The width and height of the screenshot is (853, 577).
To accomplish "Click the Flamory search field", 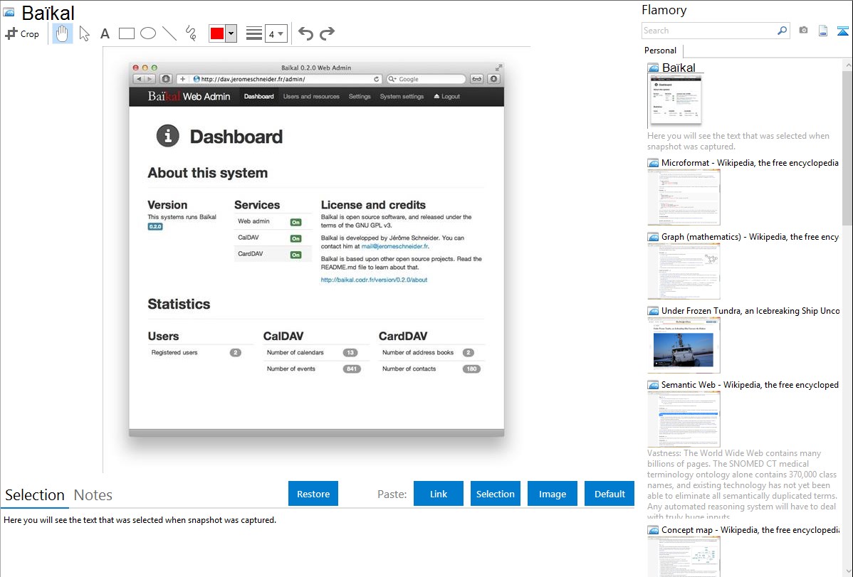I will coord(708,31).
